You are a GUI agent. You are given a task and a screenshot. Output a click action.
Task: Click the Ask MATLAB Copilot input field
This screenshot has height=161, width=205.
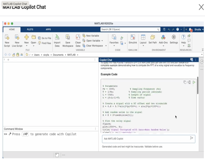pyautogui.click(x=149, y=139)
